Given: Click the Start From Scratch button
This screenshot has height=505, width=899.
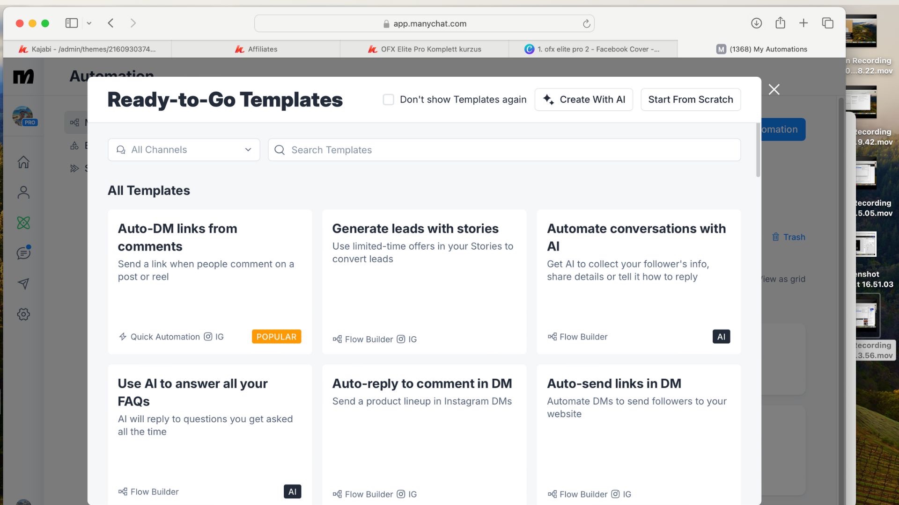Looking at the screenshot, I should 690,100.
